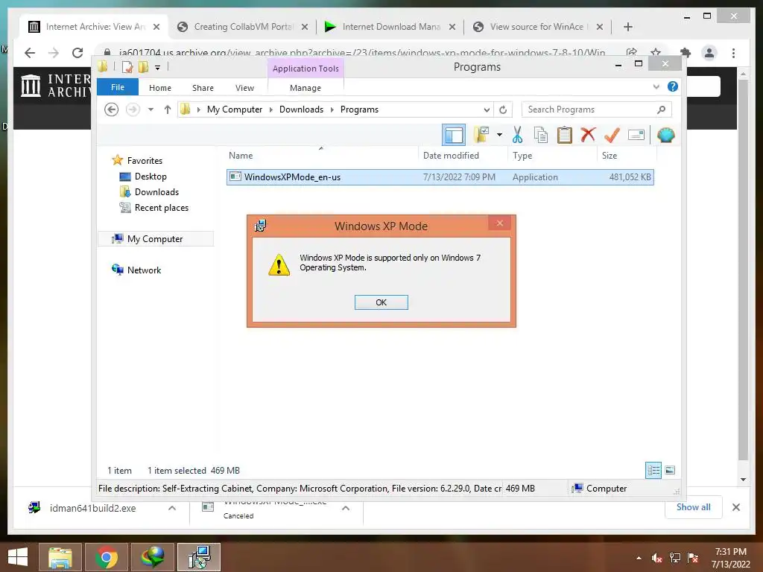The height and width of the screenshot is (572, 763).
Task: Click the Cut scissors icon
Action: [517, 135]
